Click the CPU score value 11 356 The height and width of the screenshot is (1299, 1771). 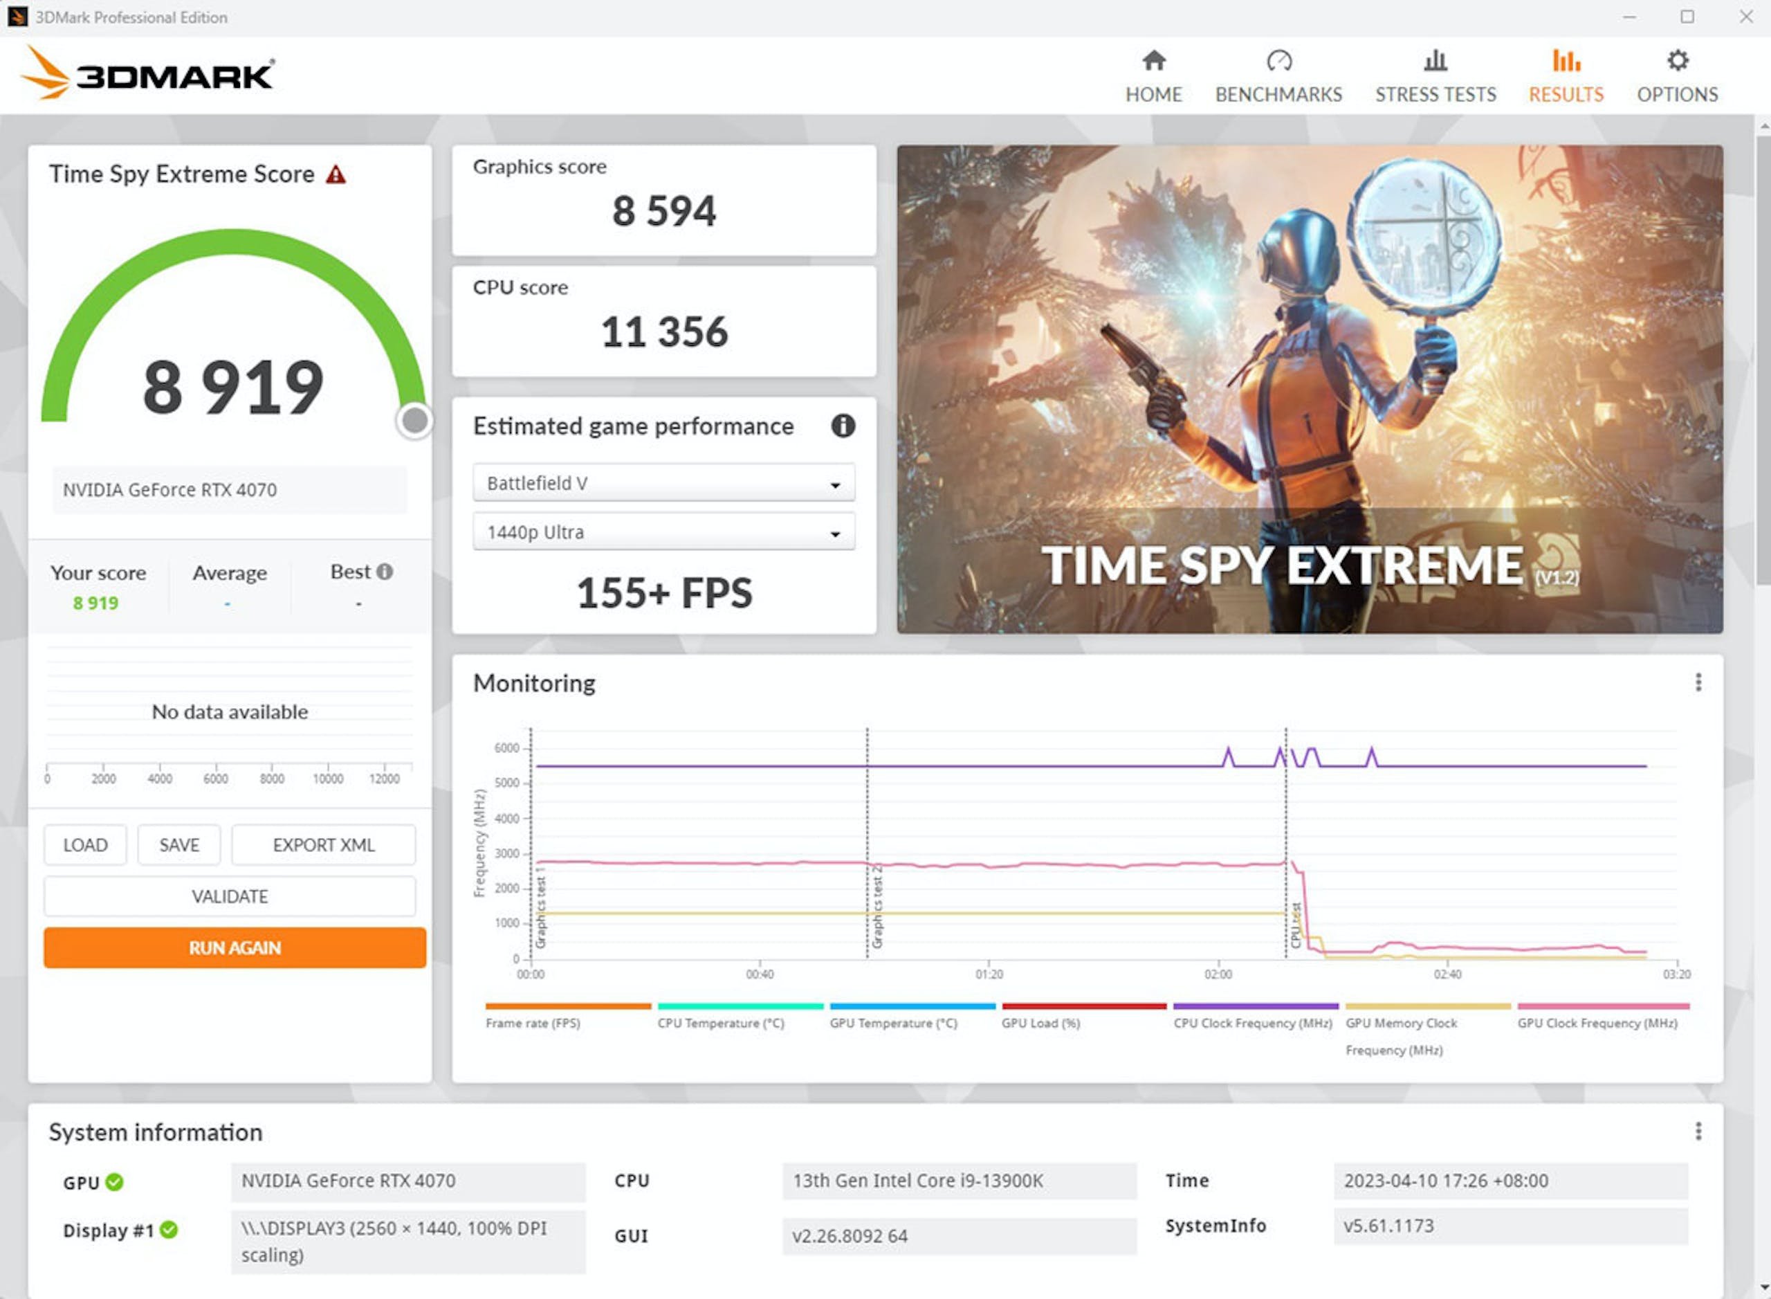tap(663, 331)
